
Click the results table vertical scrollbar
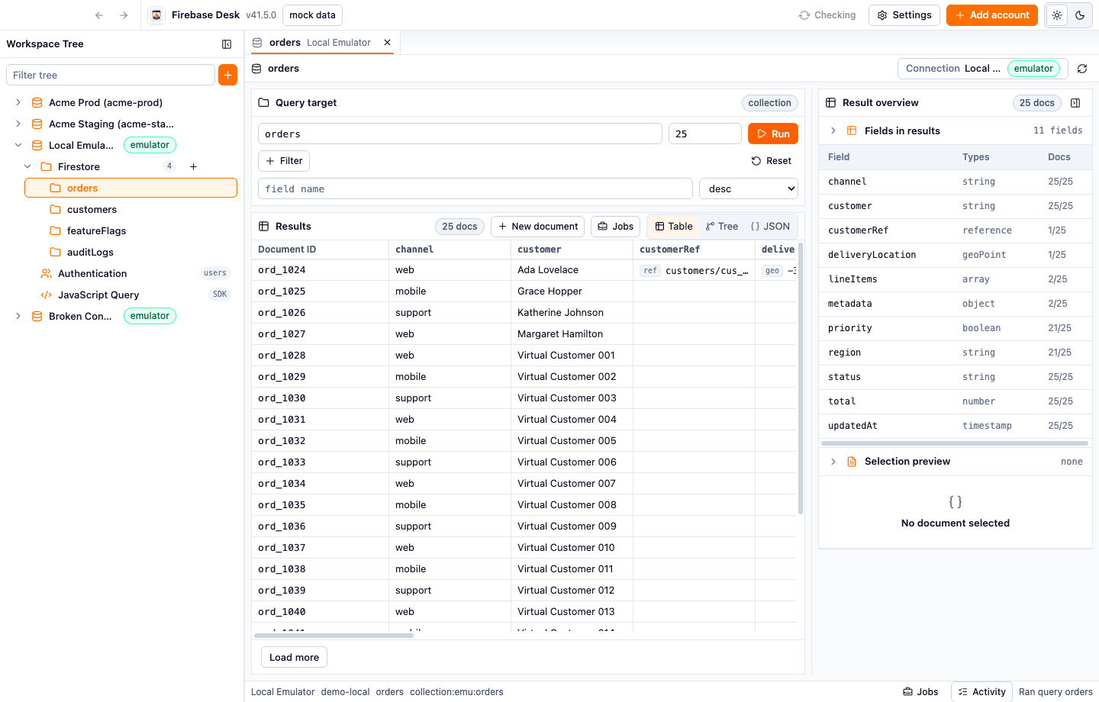pos(801,378)
